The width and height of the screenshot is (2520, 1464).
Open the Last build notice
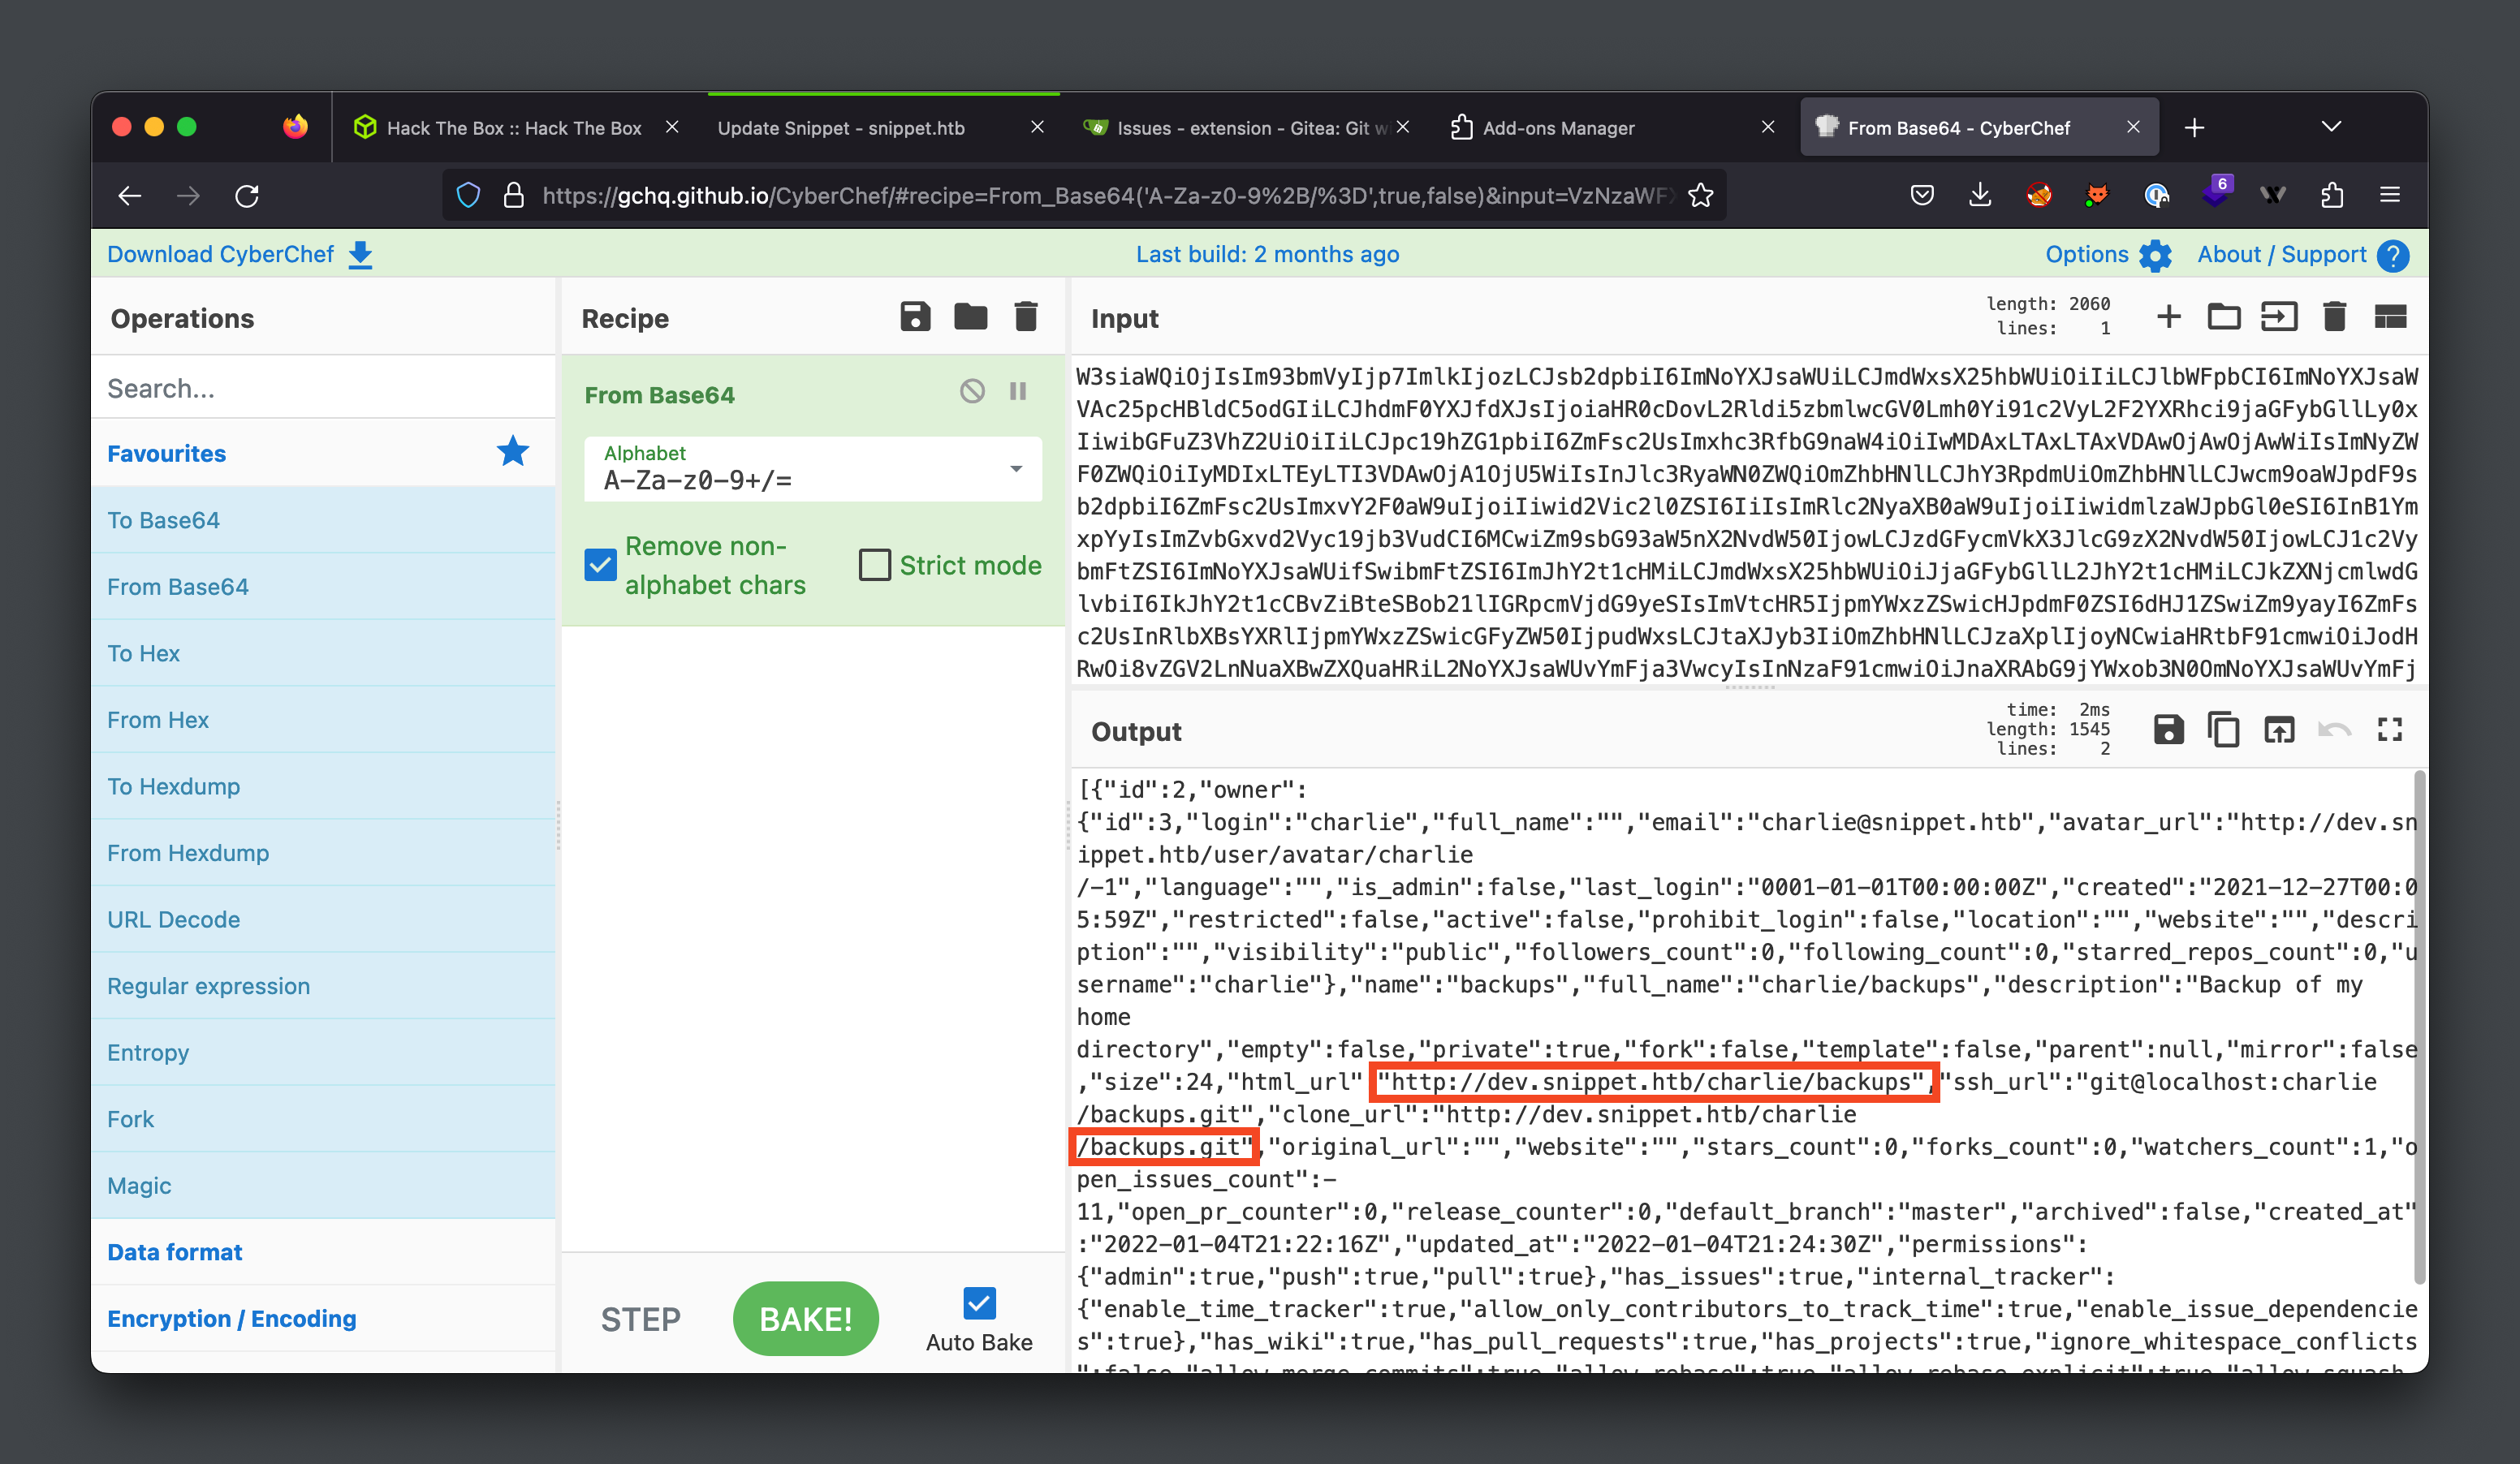tap(1267, 254)
